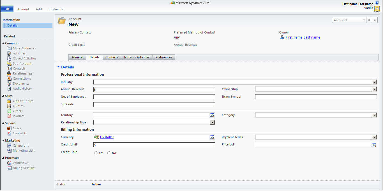Open the Payment Terms dropdown
Image resolution: width=383 pixels, height=191 pixels.
coord(374,137)
